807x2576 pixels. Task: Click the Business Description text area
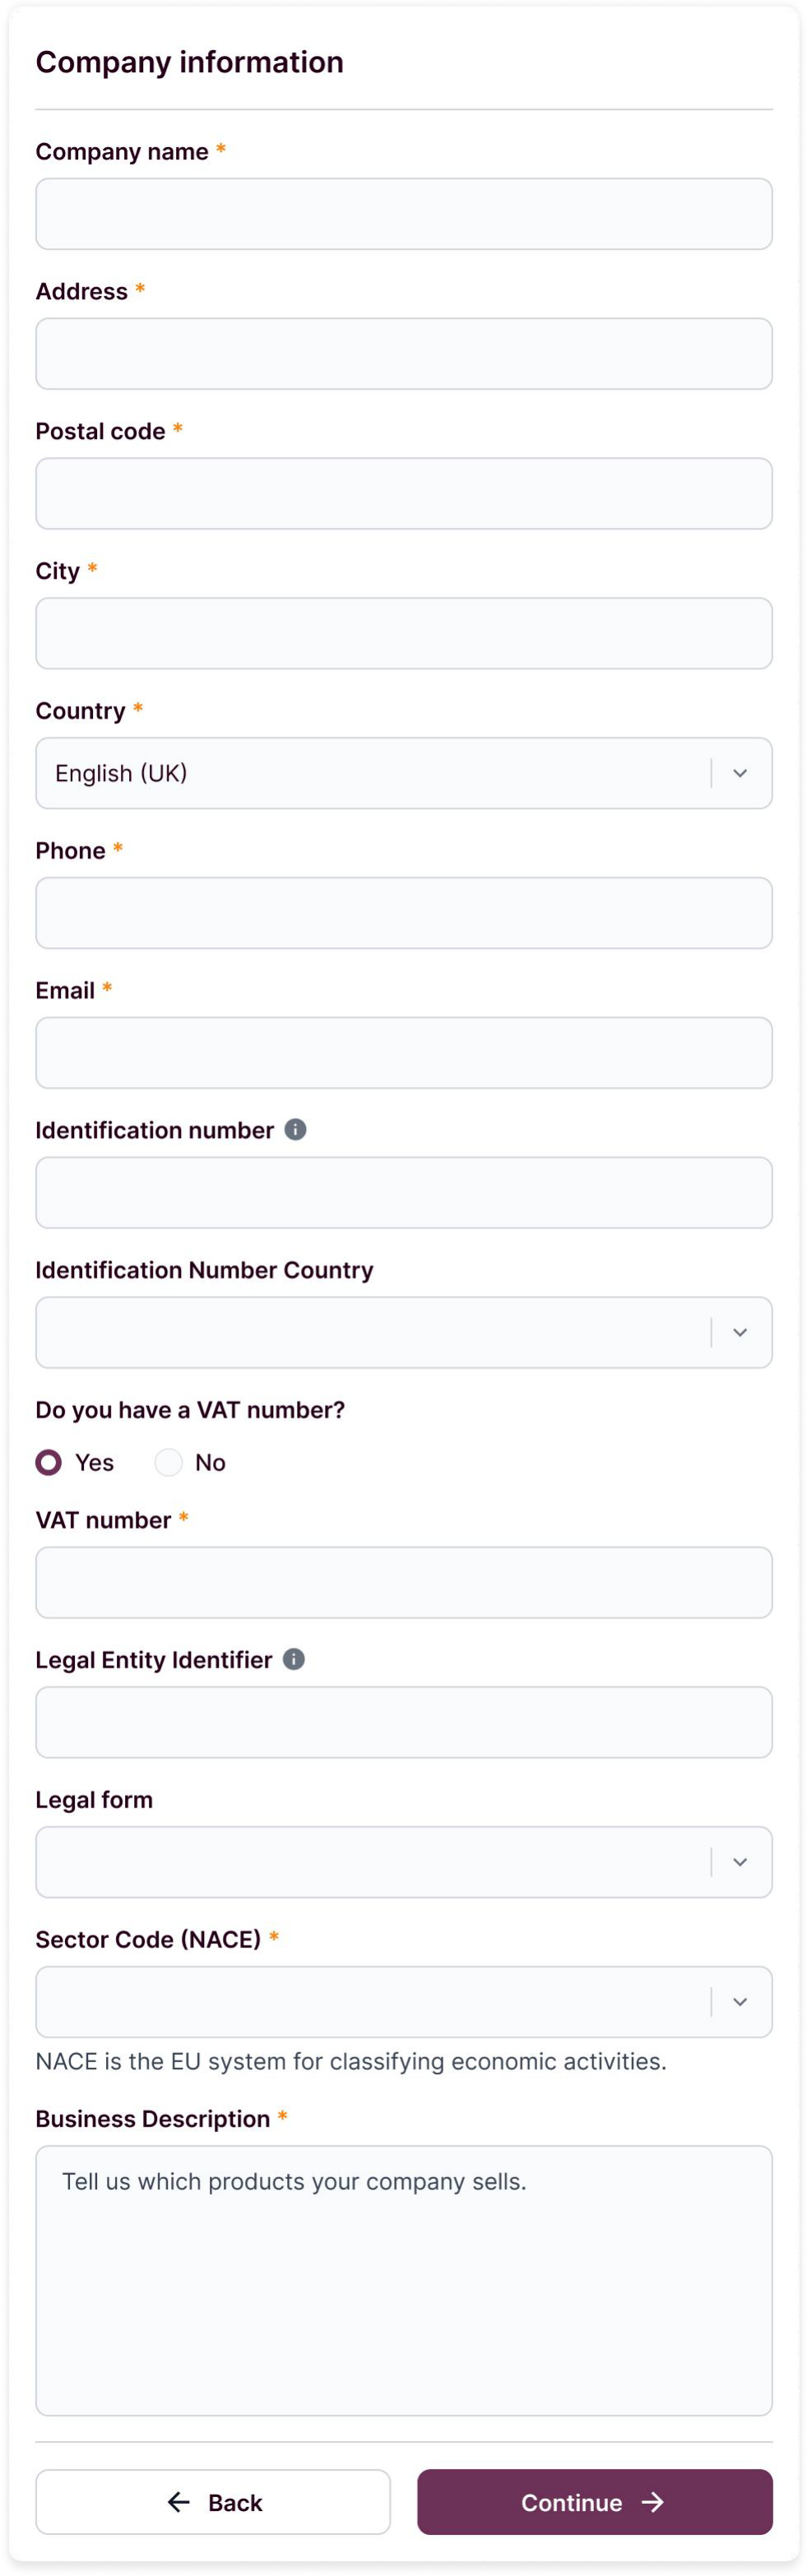[x=403, y=2280]
